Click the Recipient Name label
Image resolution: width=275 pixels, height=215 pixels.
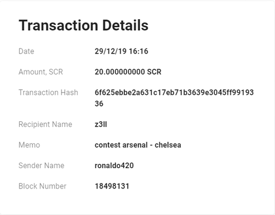click(45, 125)
